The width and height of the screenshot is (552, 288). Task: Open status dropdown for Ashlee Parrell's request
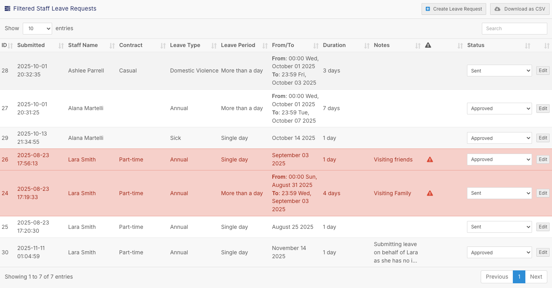coord(500,71)
